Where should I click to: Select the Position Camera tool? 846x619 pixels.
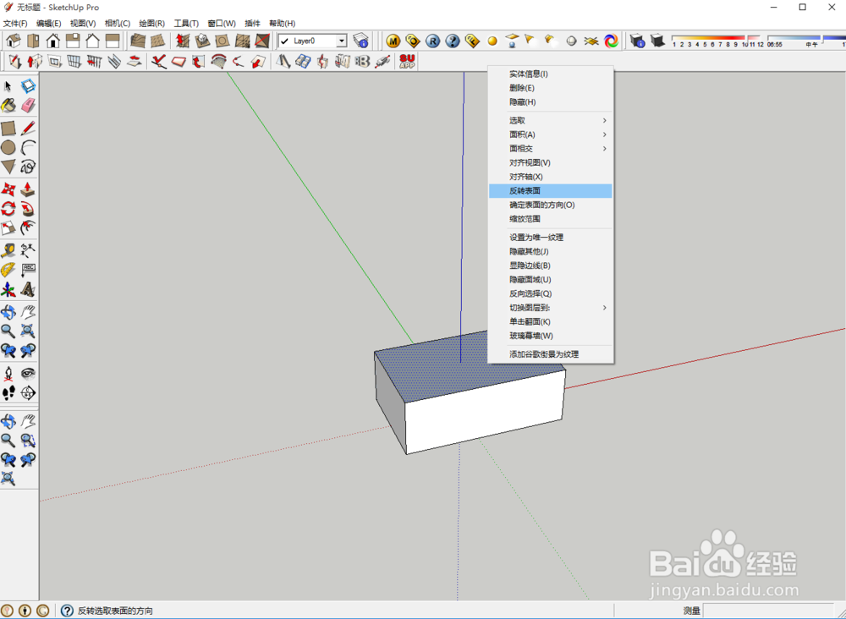coord(8,373)
